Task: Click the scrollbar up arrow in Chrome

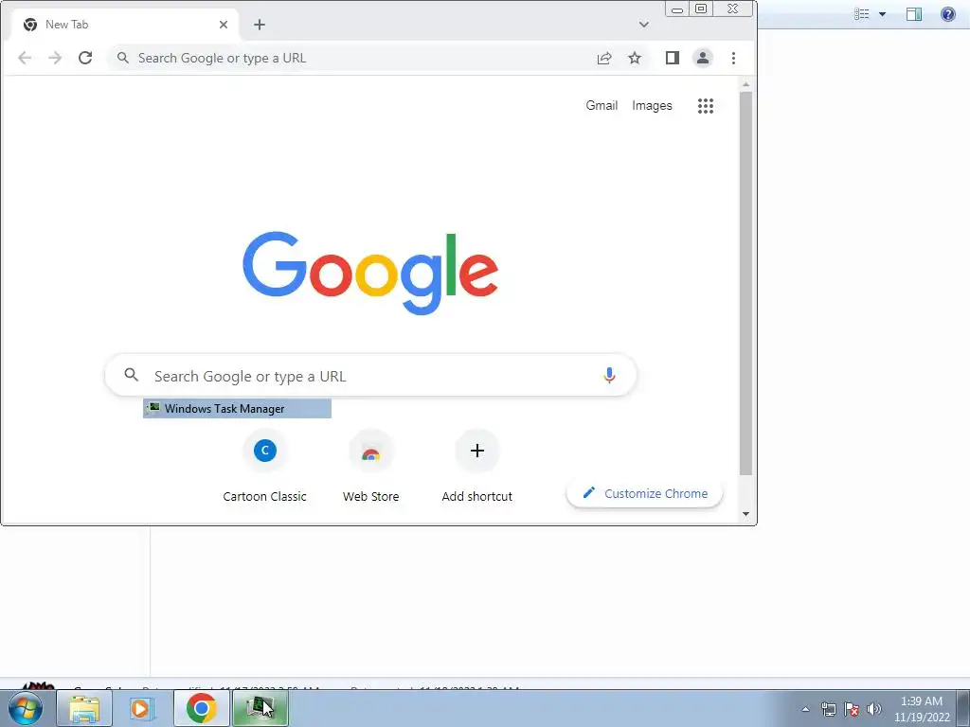Action: (746, 84)
